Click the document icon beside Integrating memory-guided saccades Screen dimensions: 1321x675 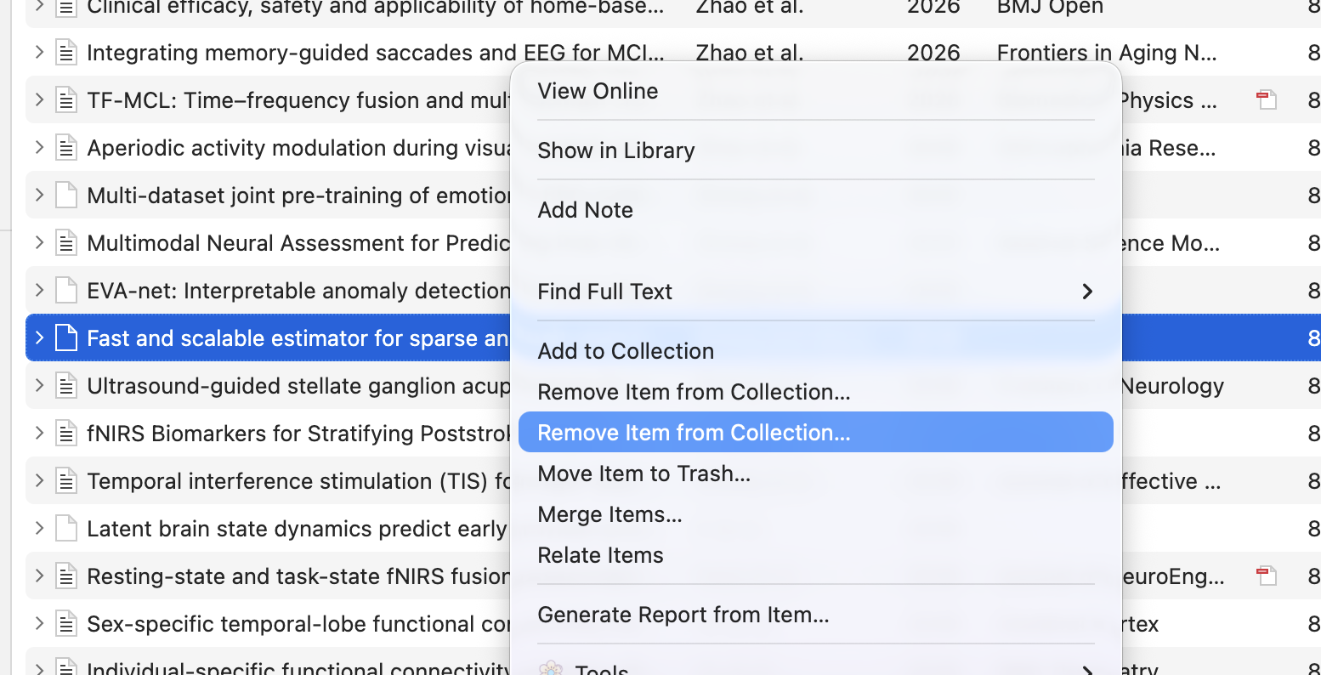(66, 53)
